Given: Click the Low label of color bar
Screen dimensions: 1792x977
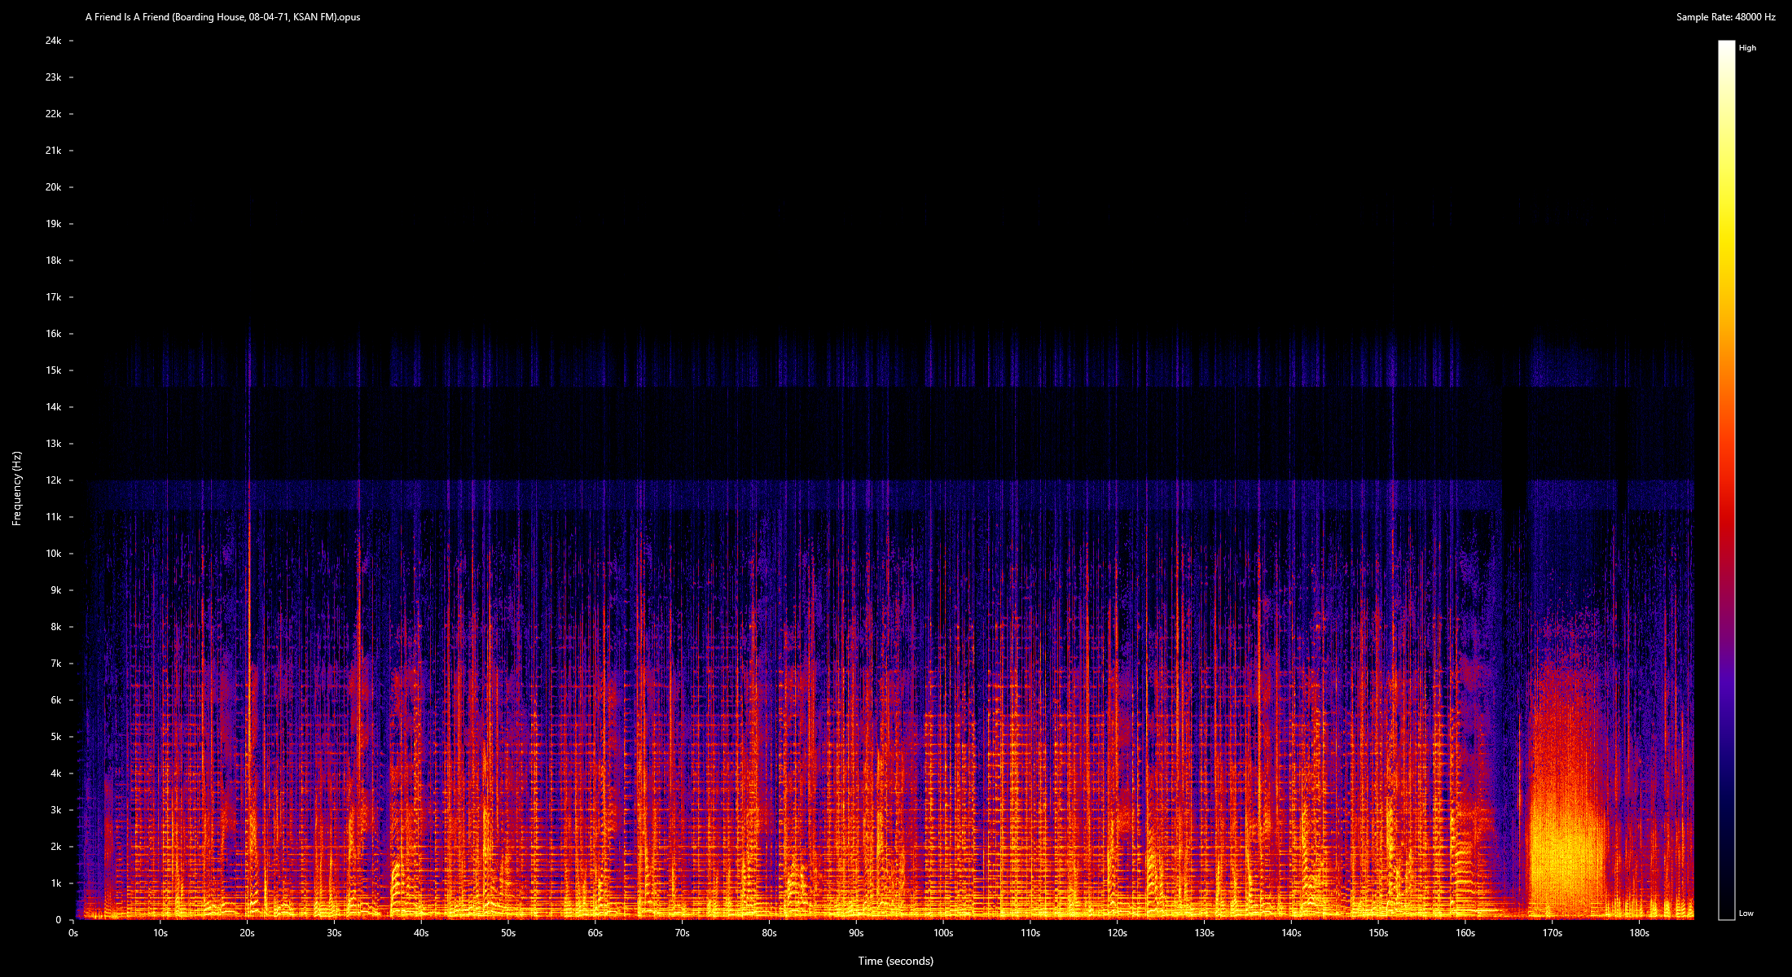Looking at the screenshot, I should 1746,913.
